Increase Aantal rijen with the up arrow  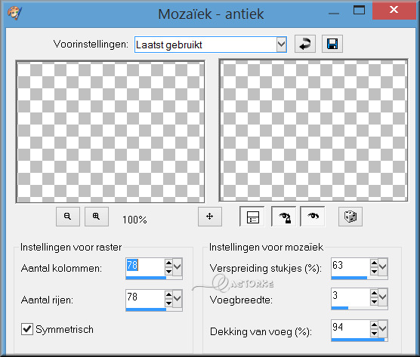[168, 294]
